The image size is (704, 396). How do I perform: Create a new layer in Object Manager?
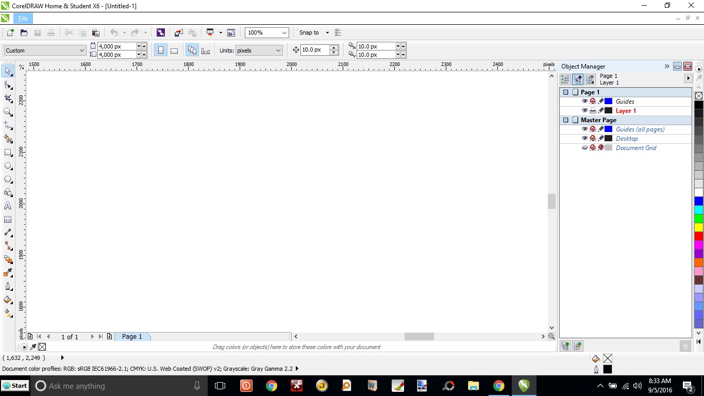coord(565,345)
